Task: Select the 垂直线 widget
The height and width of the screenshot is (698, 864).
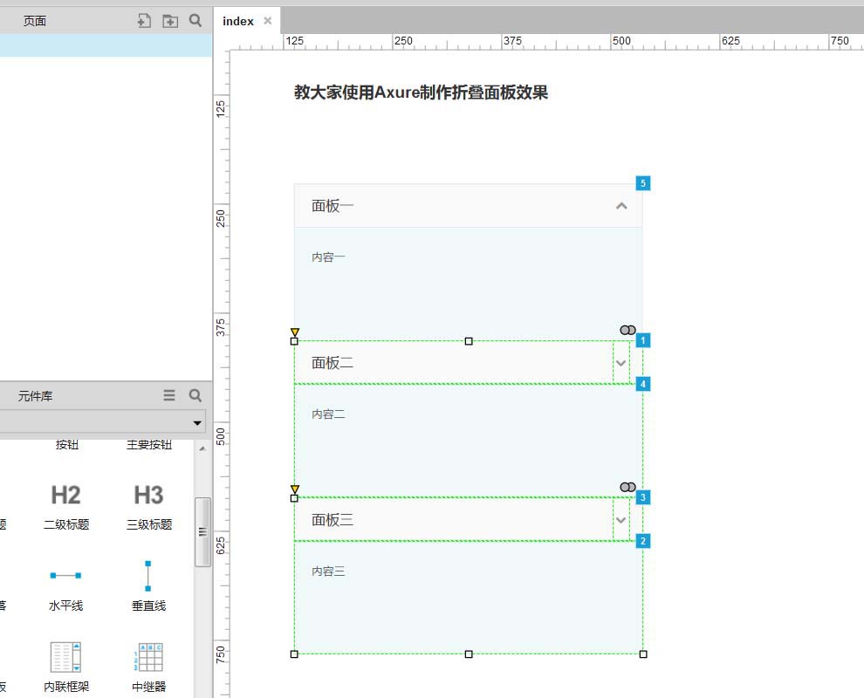Action: click(x=147, y=583)
